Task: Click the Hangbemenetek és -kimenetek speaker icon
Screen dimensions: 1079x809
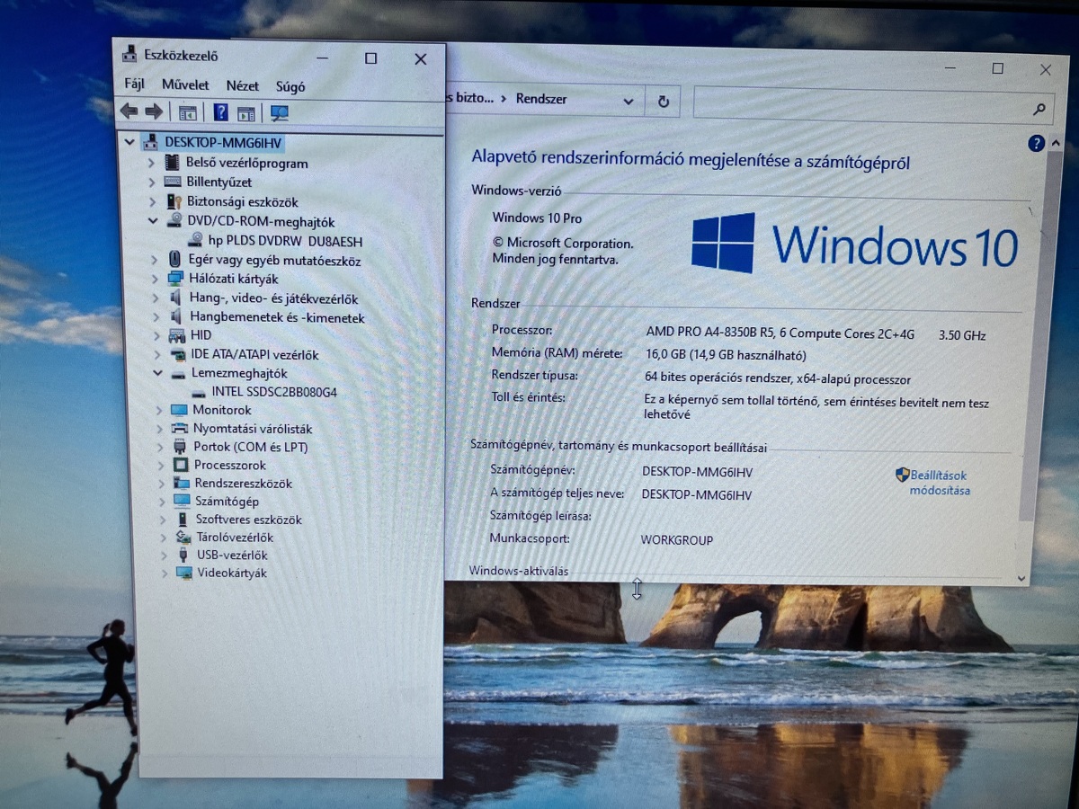Action: click(177, 316)
